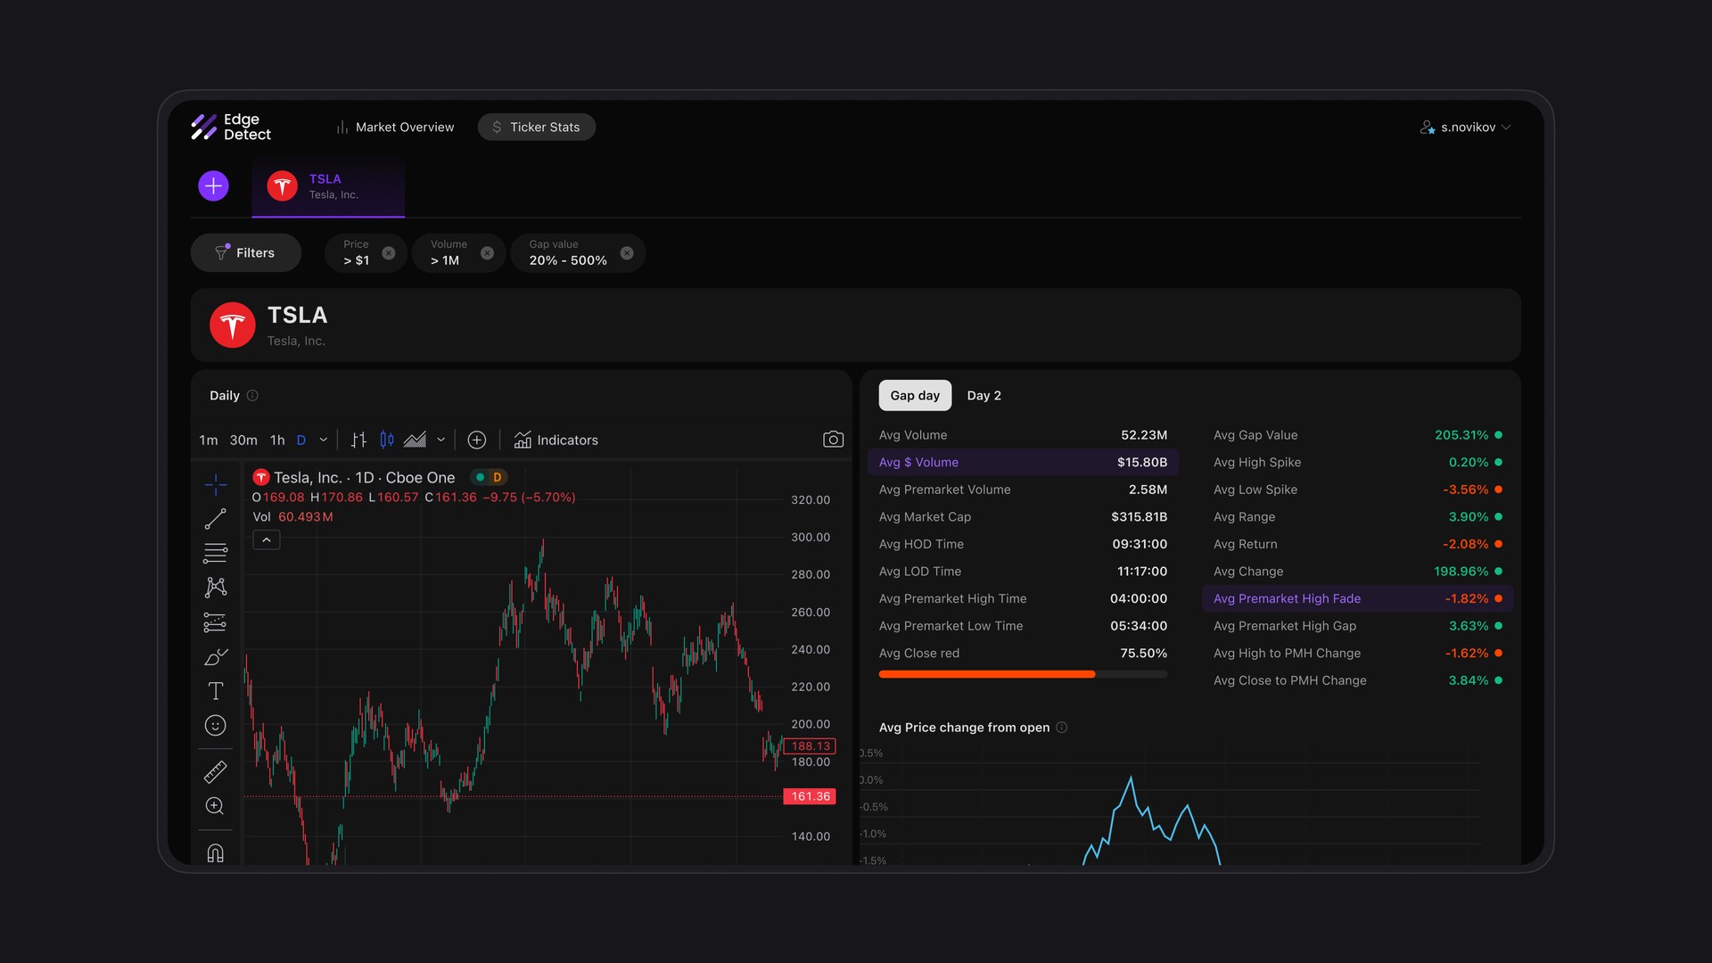Show info for Avg Price change from open
The height and width of the screenshot is (963, 1712).
click(x=1061, y=728)
